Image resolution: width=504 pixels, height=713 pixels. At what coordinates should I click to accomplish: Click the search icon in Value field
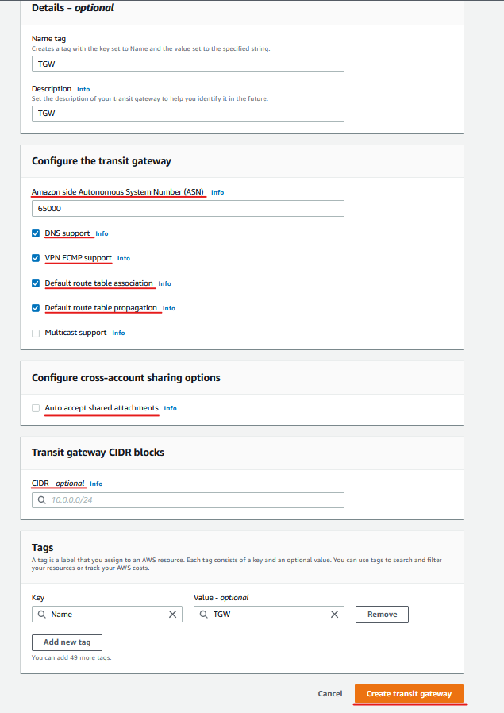(x=204, y=615)
